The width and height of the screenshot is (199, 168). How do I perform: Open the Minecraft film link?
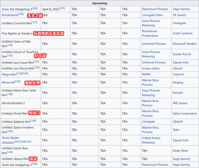tap(8, 82)
